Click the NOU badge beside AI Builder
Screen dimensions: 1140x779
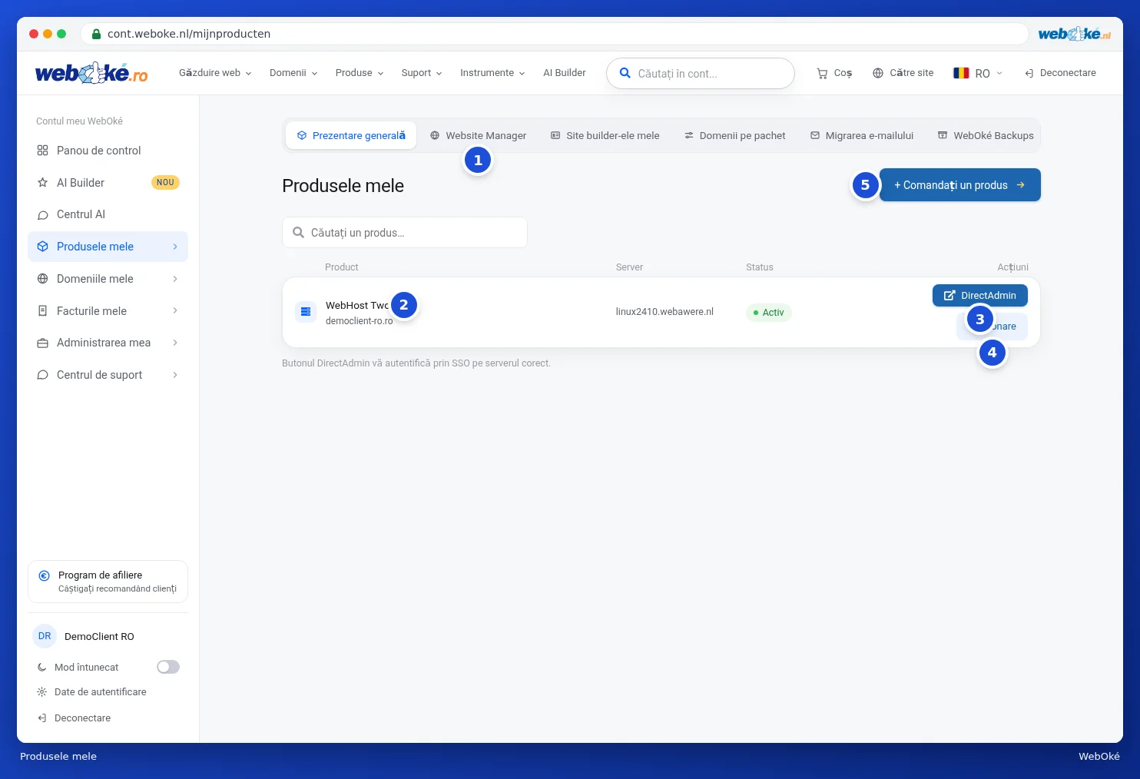point(165,183)
